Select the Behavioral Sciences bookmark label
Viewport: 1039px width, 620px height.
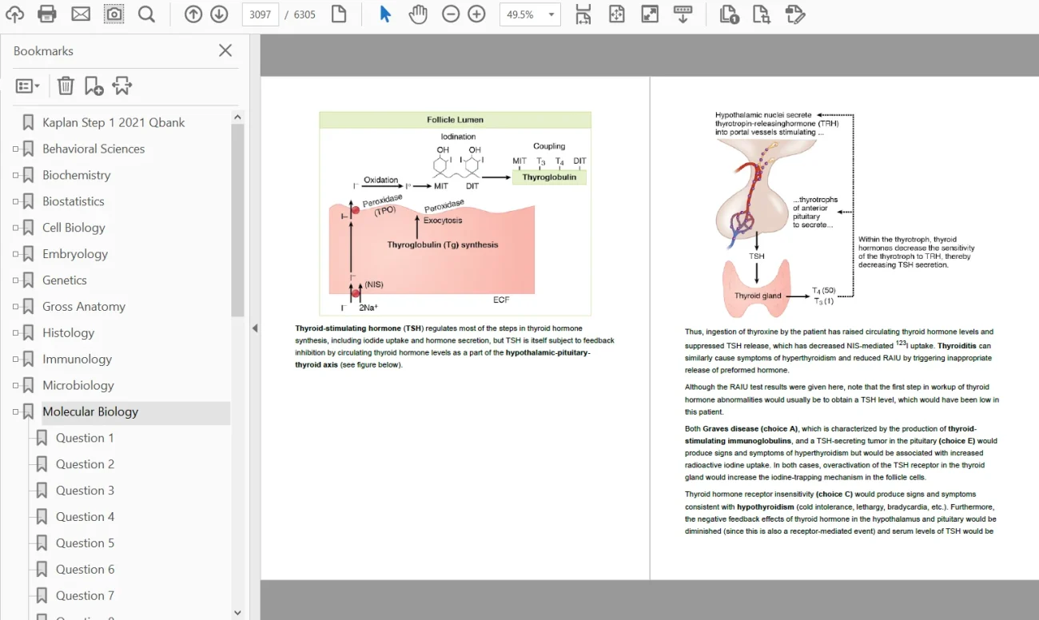click(94, 149)
